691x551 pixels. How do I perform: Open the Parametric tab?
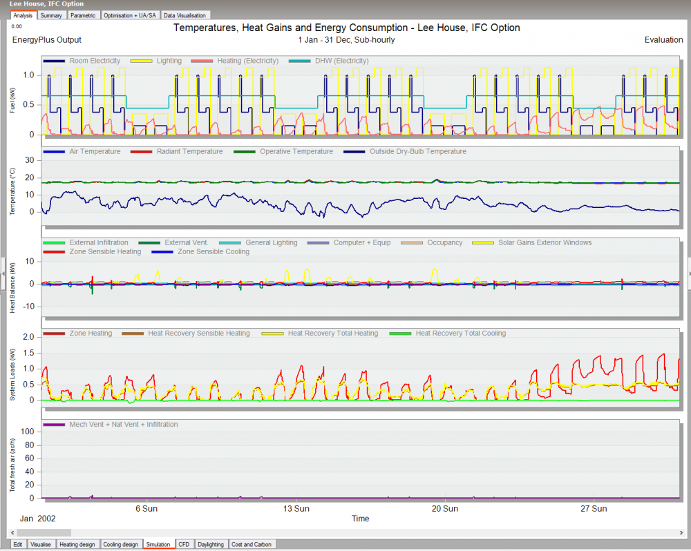(83, 15)
